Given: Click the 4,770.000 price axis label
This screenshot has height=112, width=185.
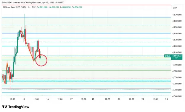Looking at the screenshot, I should [x=177, y=77].
